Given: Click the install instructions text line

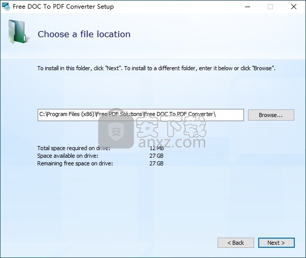Looking at the screenshot, I should [157, 68].
